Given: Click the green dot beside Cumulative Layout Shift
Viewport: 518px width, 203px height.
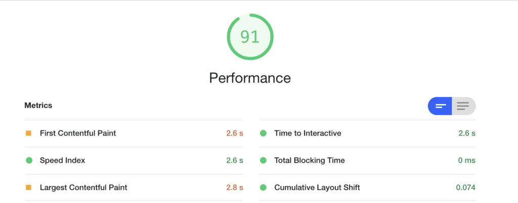Looking at the screenshot, I should click(263, 187).
